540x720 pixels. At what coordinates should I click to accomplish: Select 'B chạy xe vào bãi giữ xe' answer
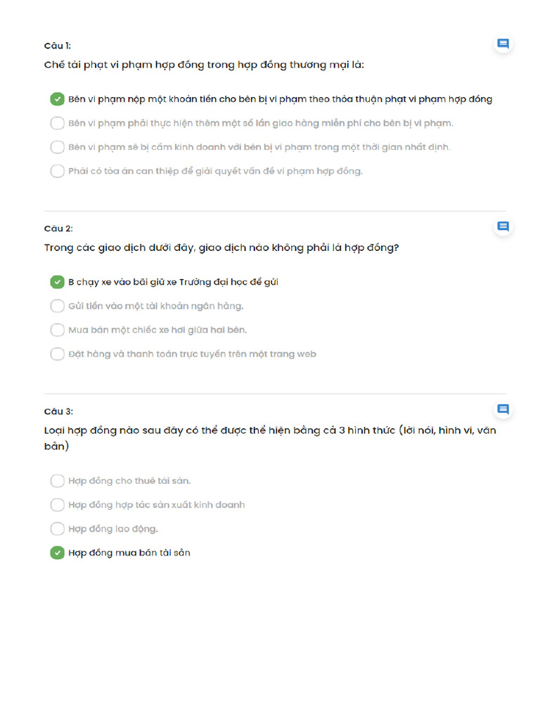57,282
